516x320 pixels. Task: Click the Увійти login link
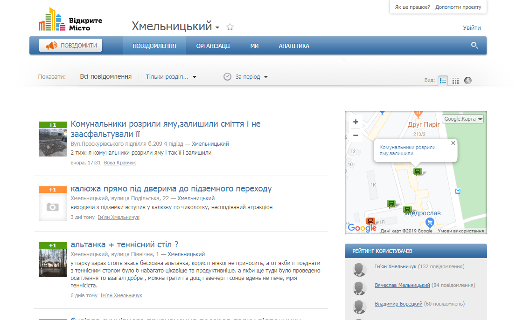pos(472,28)
